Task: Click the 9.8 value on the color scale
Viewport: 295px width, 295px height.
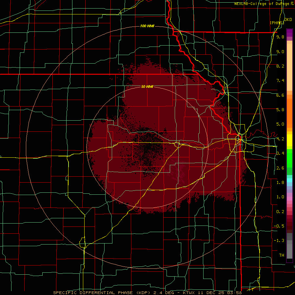Action: (x=280, y=37)
